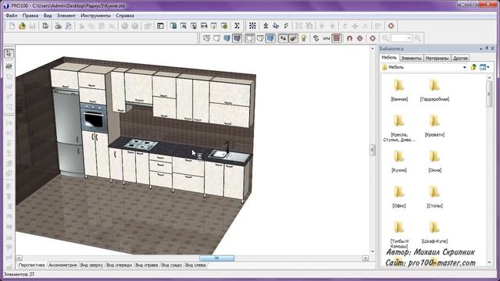Toggle solid blue color display mode
The width and height of the screenshot is (500, 281).
[x=227, y=38]
